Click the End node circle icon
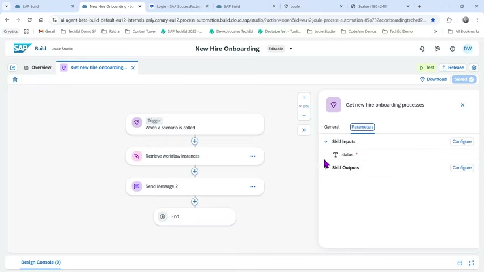 point(162,216)
